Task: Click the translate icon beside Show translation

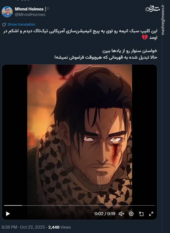Action: click(4, 24)
